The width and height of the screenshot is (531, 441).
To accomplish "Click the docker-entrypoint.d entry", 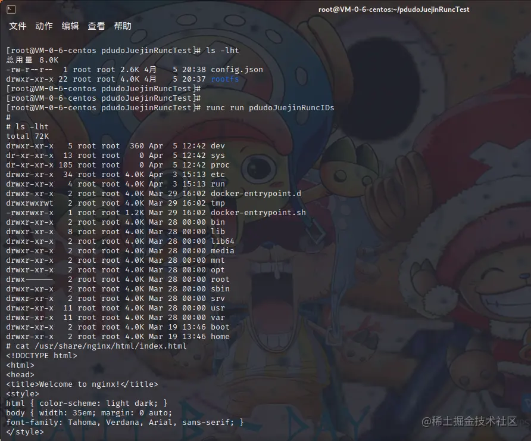I will pyautogui.click(x=256, y=193).
